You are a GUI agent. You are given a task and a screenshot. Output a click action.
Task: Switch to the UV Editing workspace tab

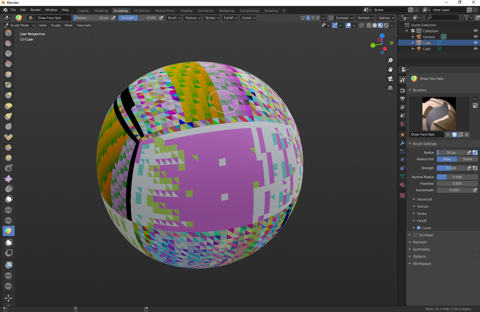pyautogui.click(x=141, y=11)
